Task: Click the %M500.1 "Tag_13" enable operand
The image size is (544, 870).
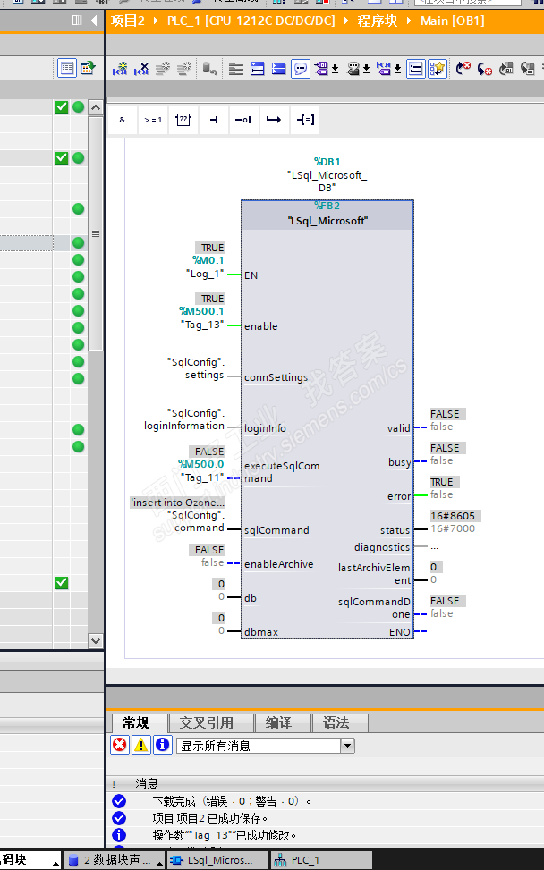Action: [201, 318]
